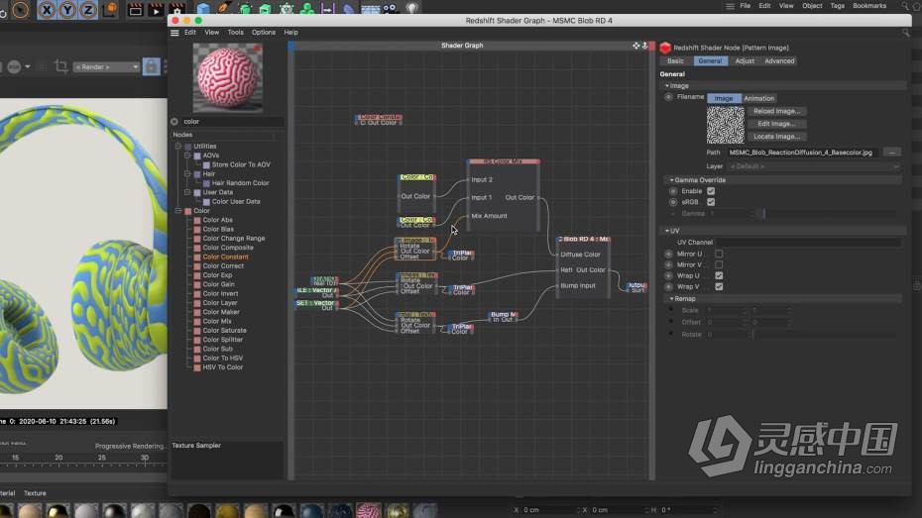Click the red Redshift Shader Node icon
Viewport: 922px width, 518px height.
[x=665, y=49]
